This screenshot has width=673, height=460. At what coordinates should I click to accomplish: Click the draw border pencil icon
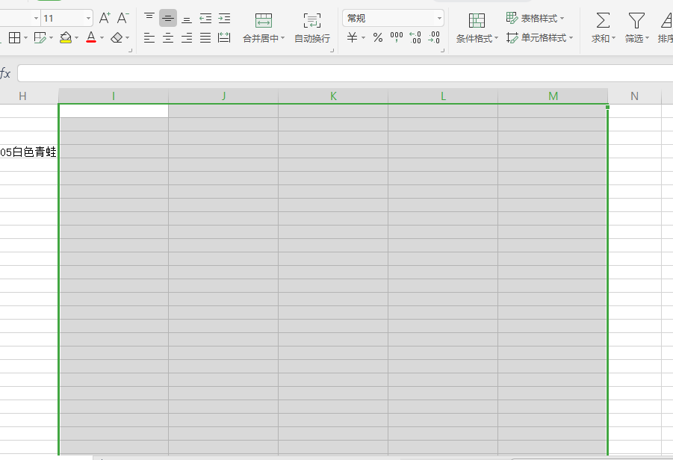tap(40, 38)
